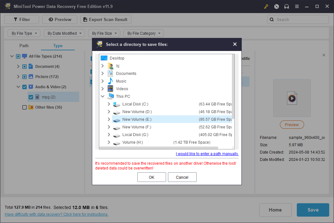The height and width of the screenshot is (223, 334).
Task: Click the orange Preview button in preview pane
Action: [x=292, y=125]
